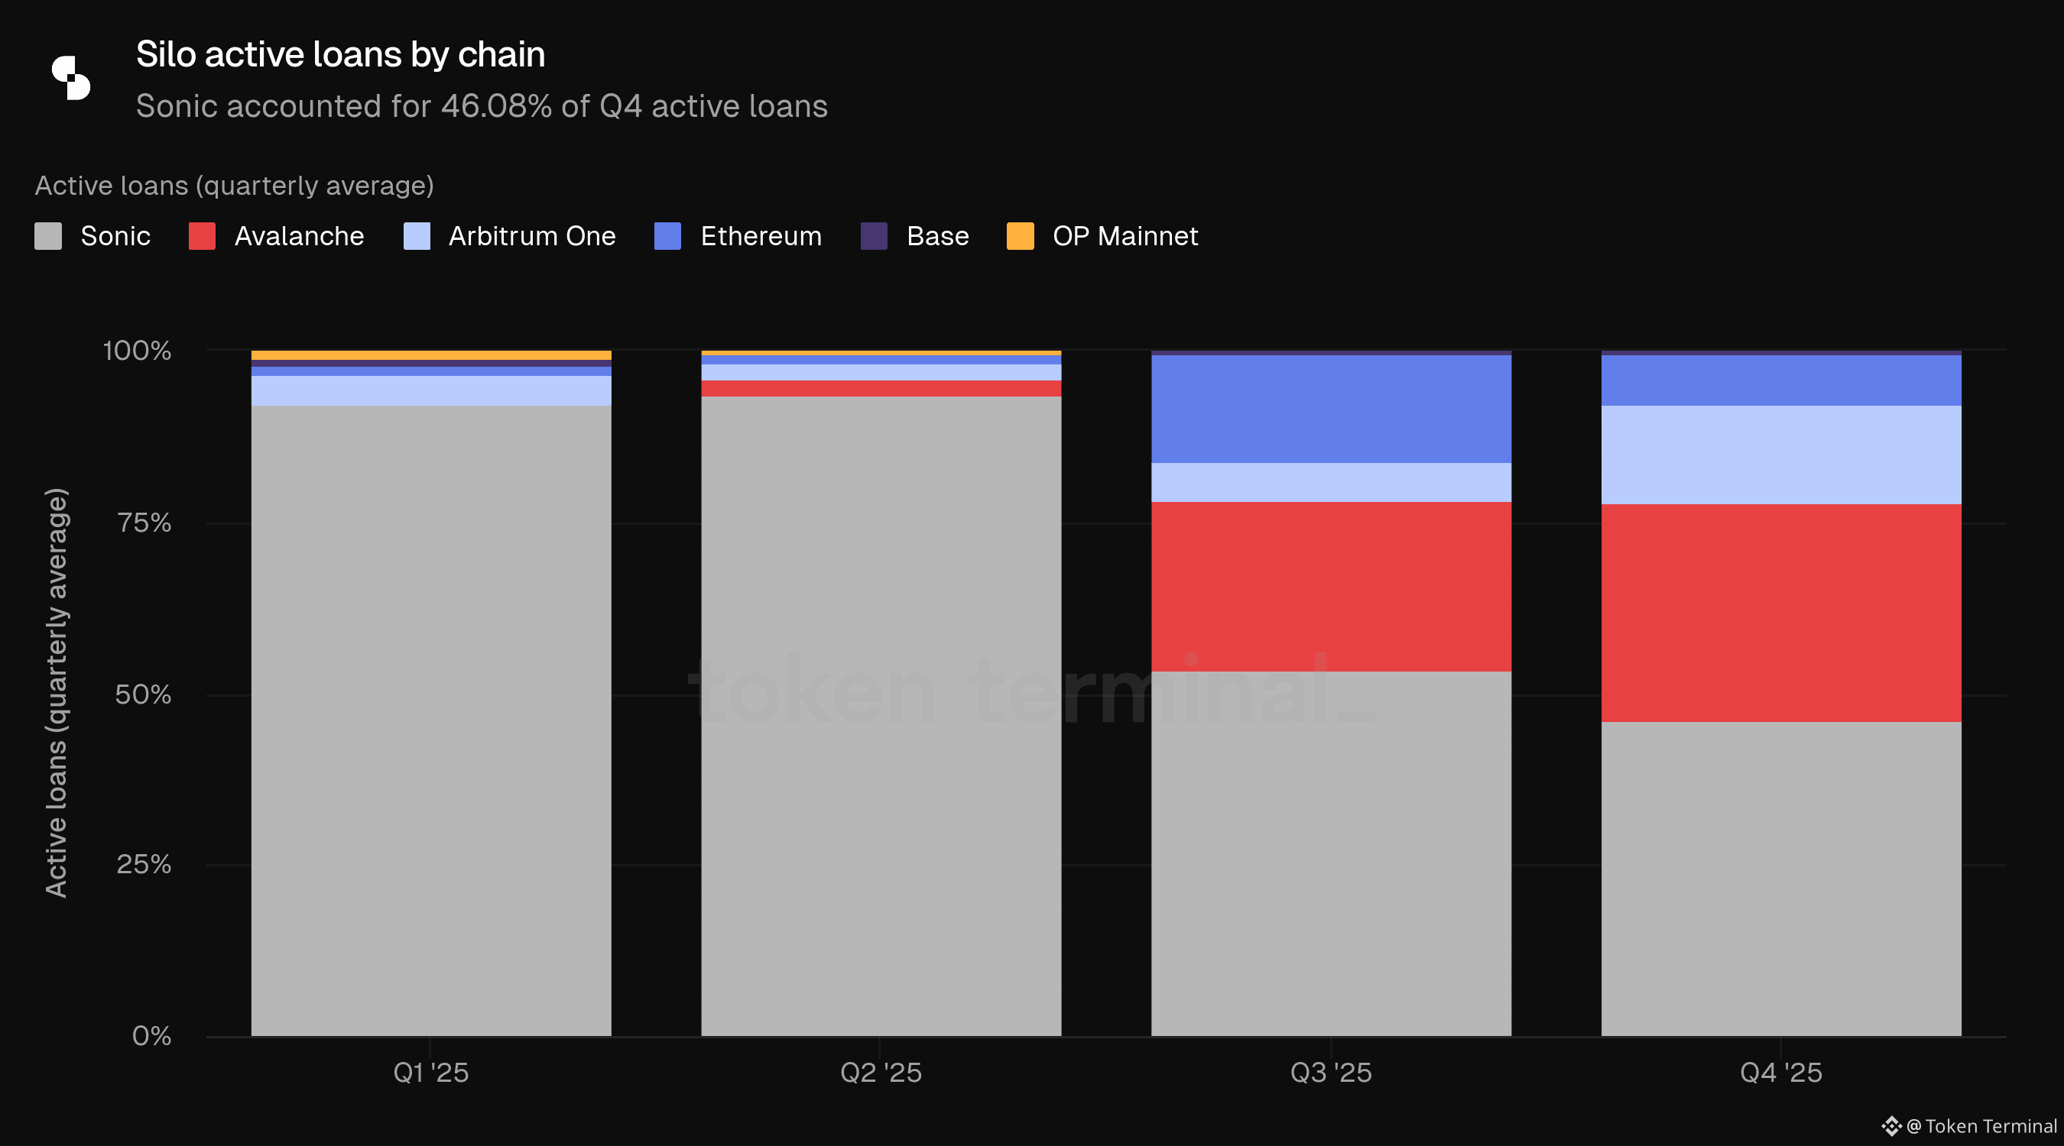Viewport: 2064px width, 1146px height.
Task: Click the OP Mainnet legend label
Action: click(1125, 236)
